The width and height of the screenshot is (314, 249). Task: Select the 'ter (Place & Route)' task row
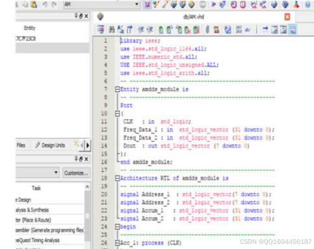[50, 220]
